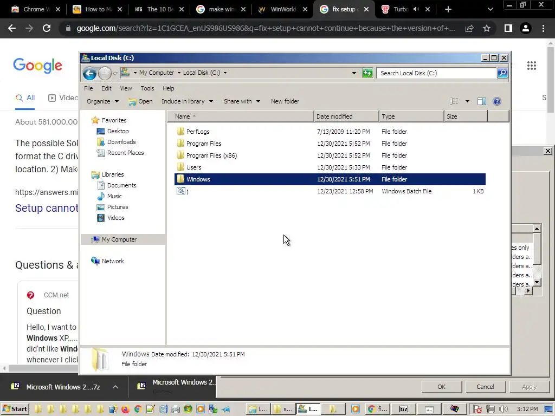This screenshot has height=416, width=555.
Task: Select the Program Files (x86) folder
Action: [211, 155]
